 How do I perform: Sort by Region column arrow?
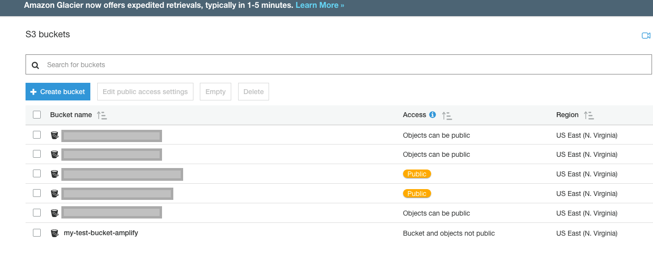coord(589,115)
